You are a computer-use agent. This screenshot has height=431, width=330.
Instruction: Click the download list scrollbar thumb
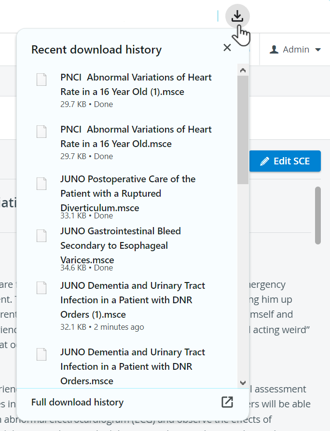pyautogui.click(x=243, y=130)
